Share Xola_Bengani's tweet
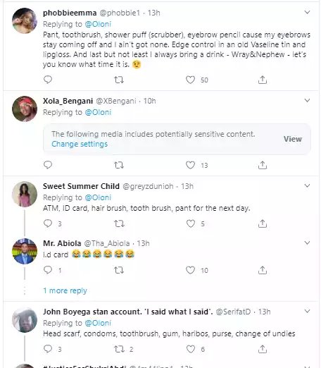Viewport: 321px width, 368px height. pyautogui.click(x=263, y=165)
